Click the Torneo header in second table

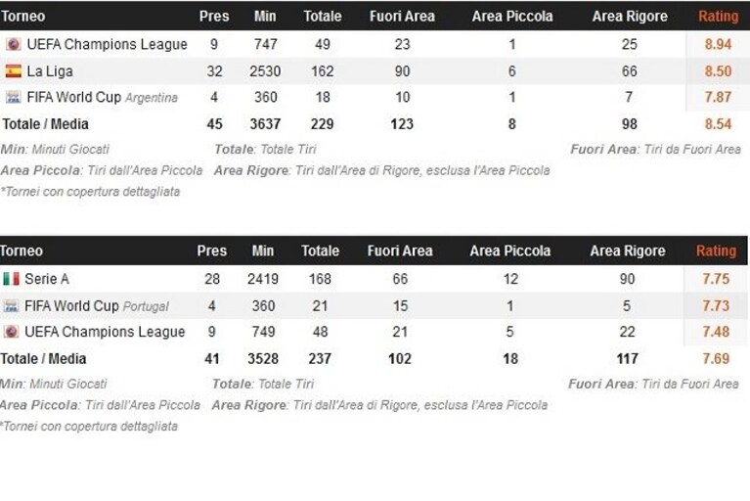pyautogui.click(x=22, y=250)
